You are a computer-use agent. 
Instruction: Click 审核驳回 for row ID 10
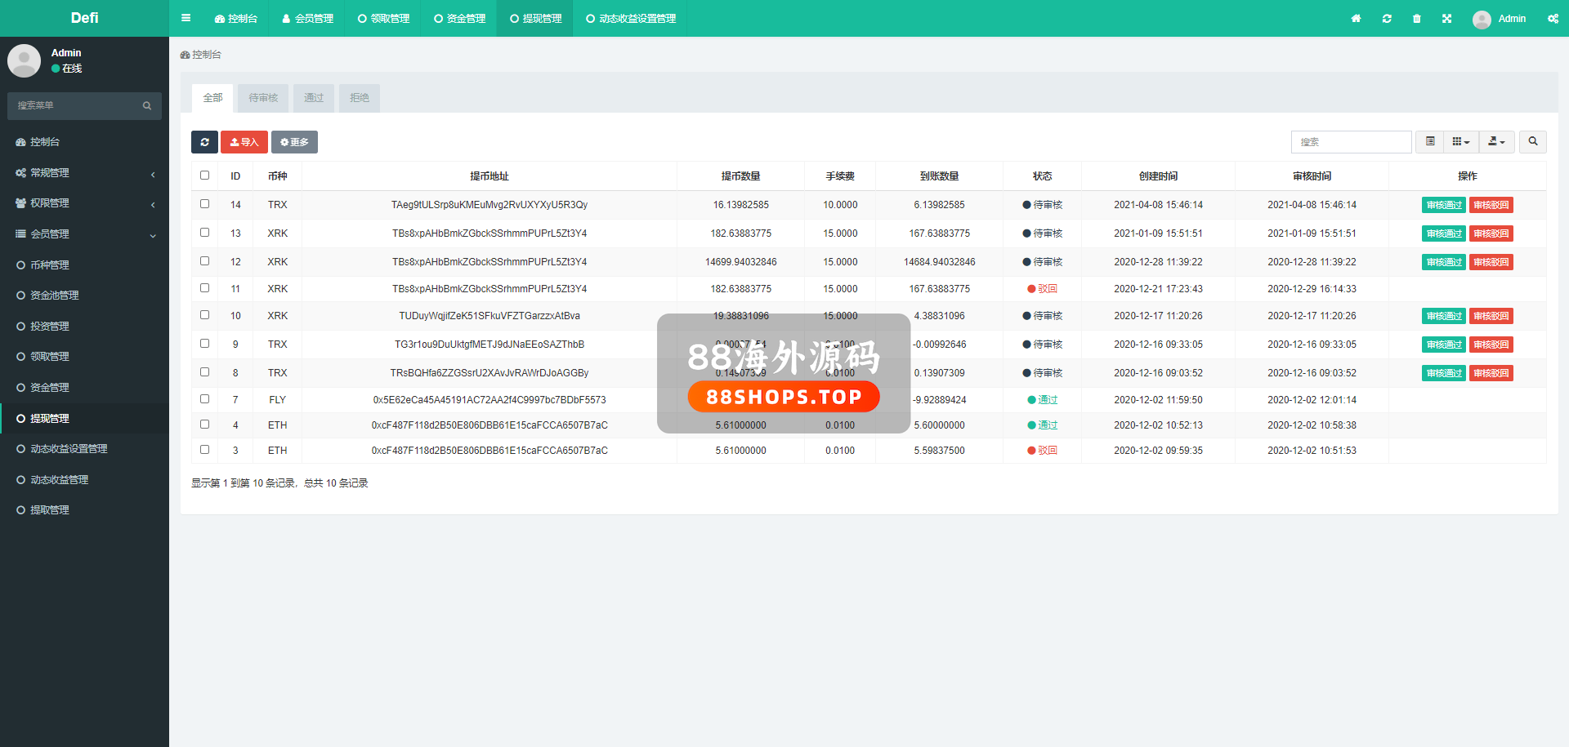(x=1491, y=316)
